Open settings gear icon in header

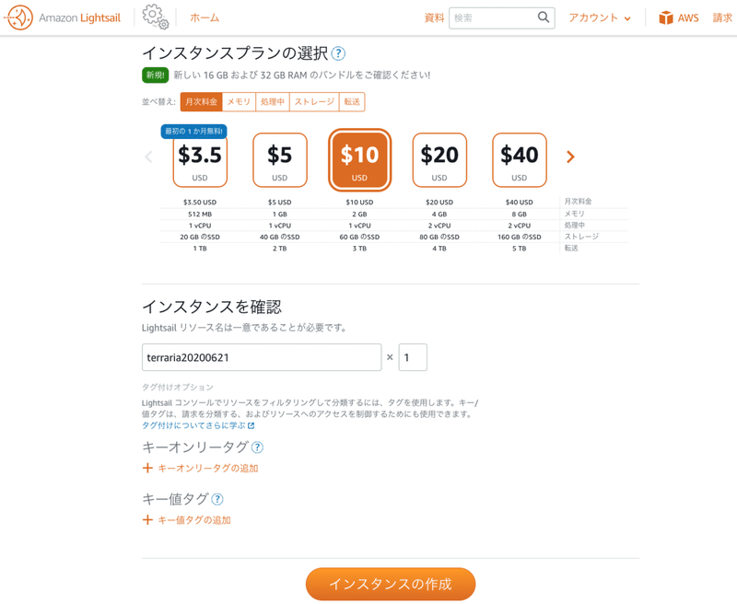pos(156,17)
